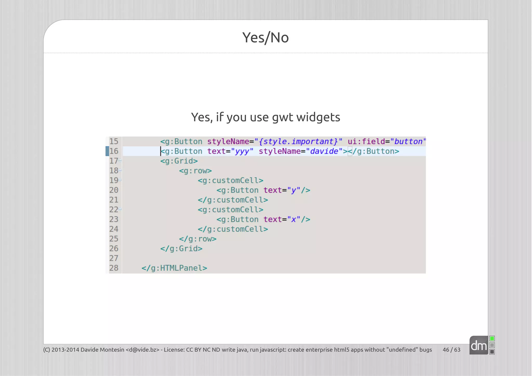Click the <g:customCell> tag on line 22
The width and height of the screenshot is (532, 376).
(230, 210)
